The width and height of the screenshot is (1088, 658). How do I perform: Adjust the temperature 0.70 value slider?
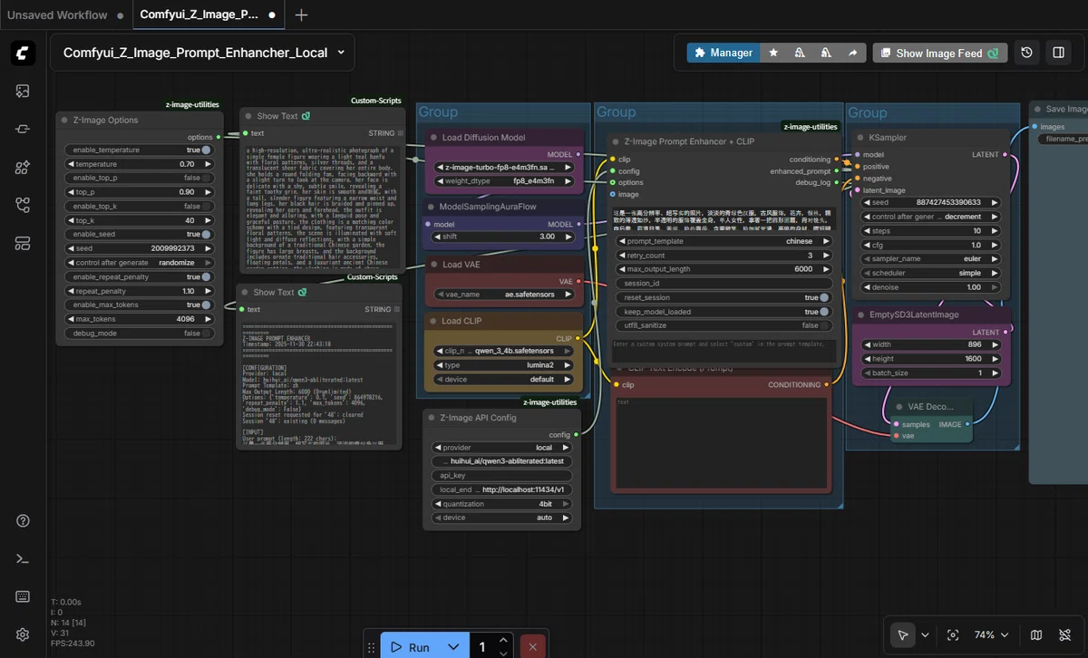[x=141, y=164]
